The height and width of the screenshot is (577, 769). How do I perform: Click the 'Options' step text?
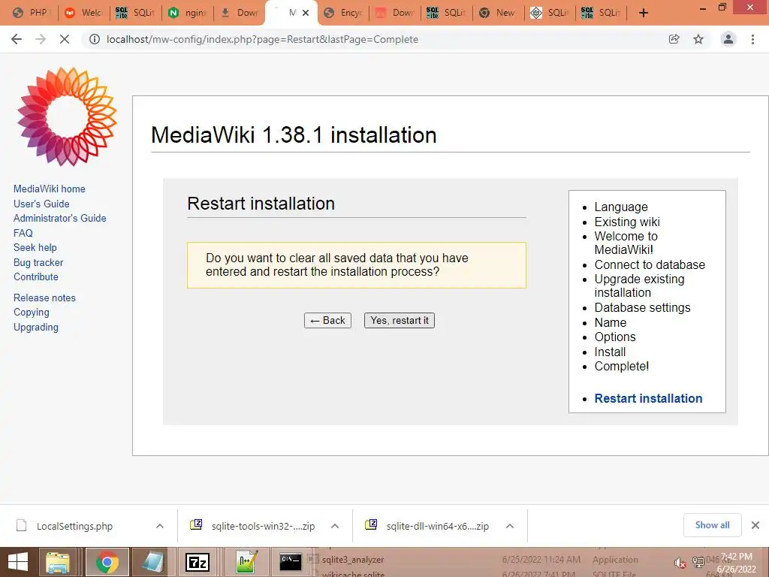(615, 337)
